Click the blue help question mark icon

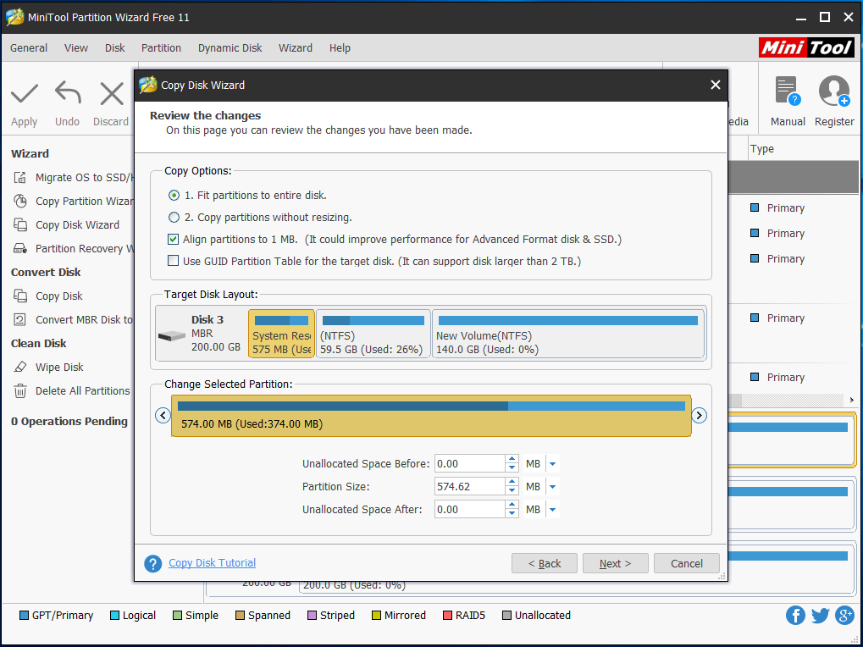coord(152,564)
